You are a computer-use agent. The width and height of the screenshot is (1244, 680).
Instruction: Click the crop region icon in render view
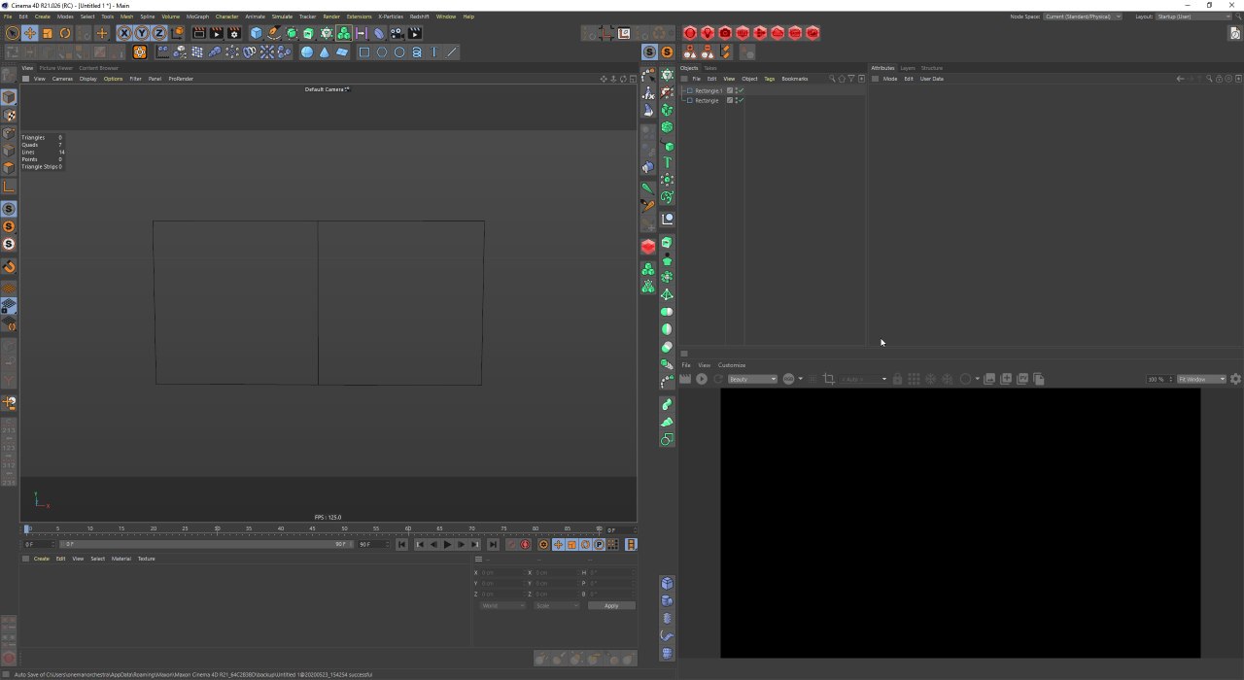point(829,379)
